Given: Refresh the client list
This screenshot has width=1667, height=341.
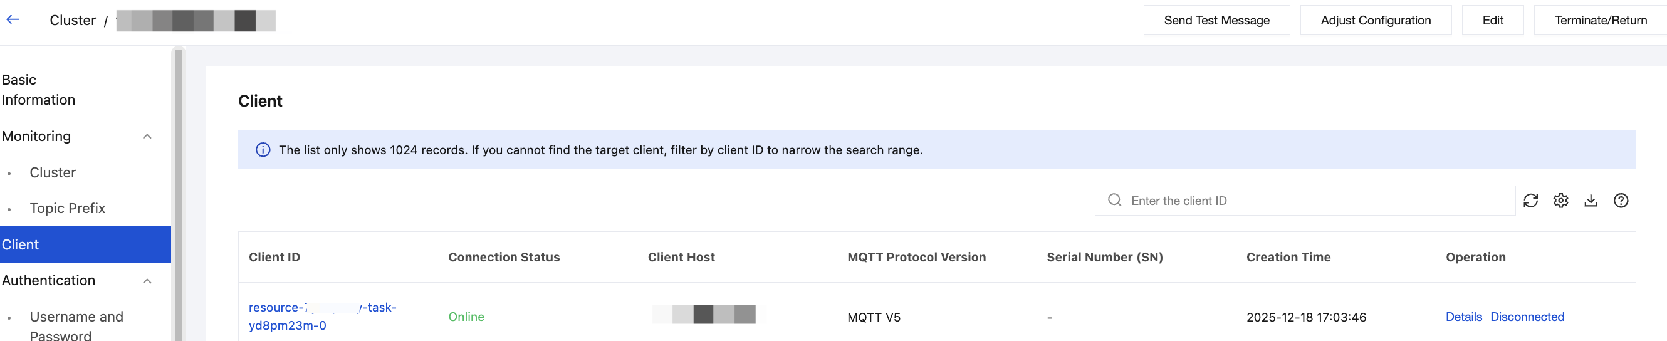Looking at the screenshot, I should point(1530,201).
